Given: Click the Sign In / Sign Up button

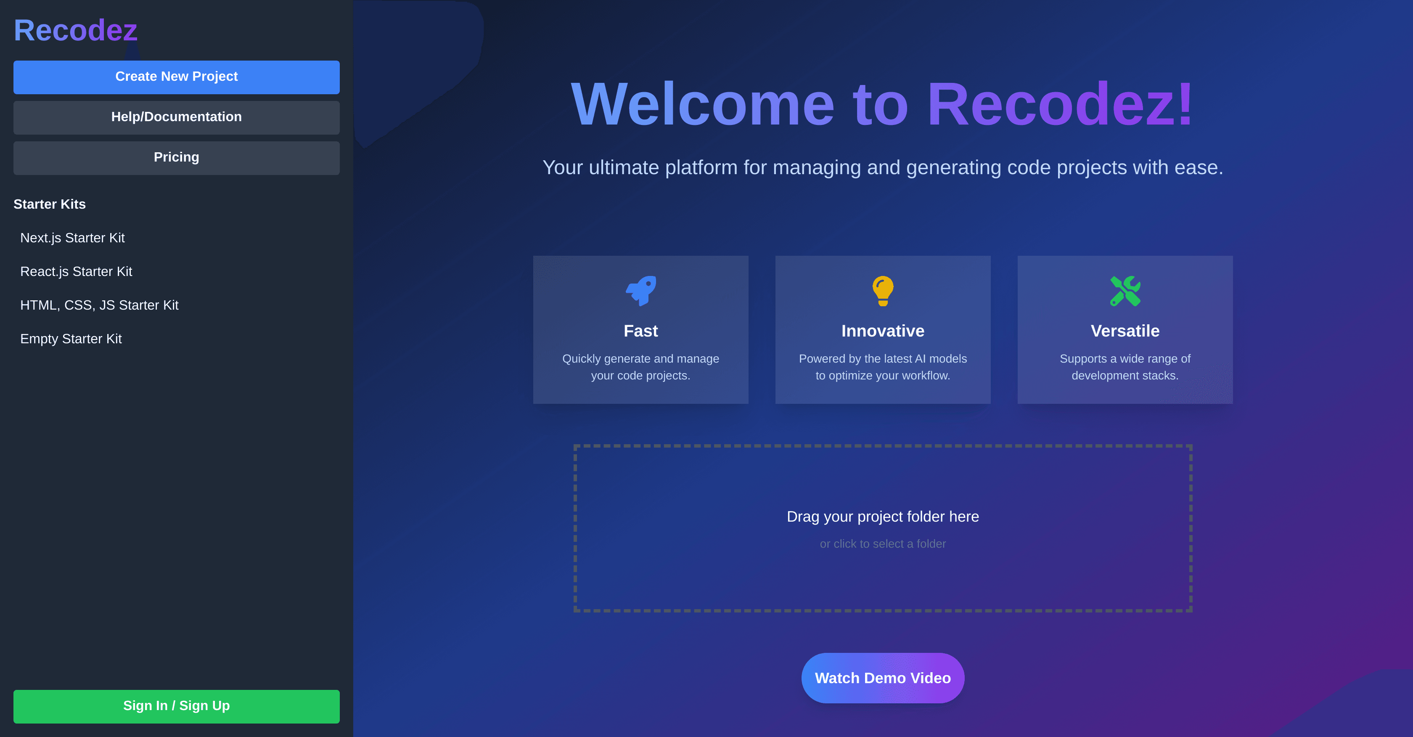Looking at the screenshot, I should 176,706.
